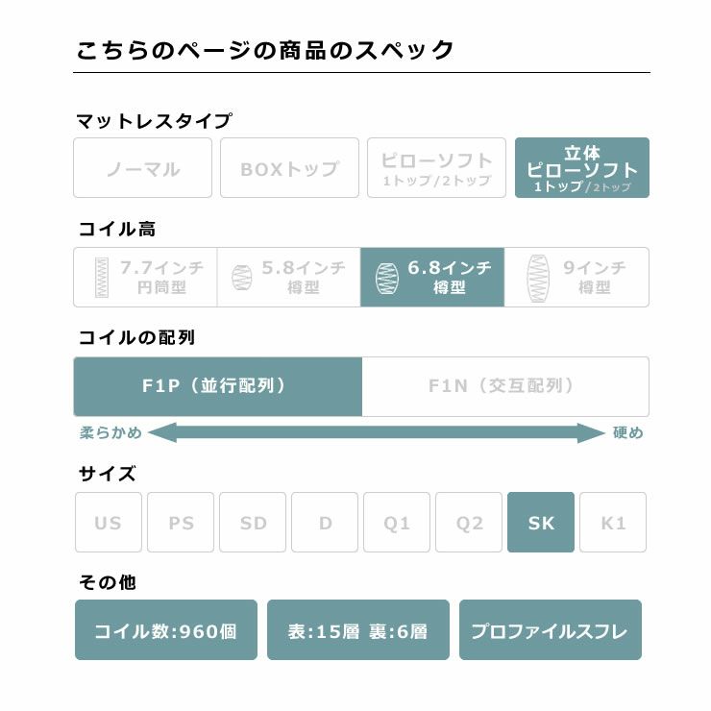711x711 pixels.
Task: Click the 9インチ barrel coil icon
Action: click(536, 278)
